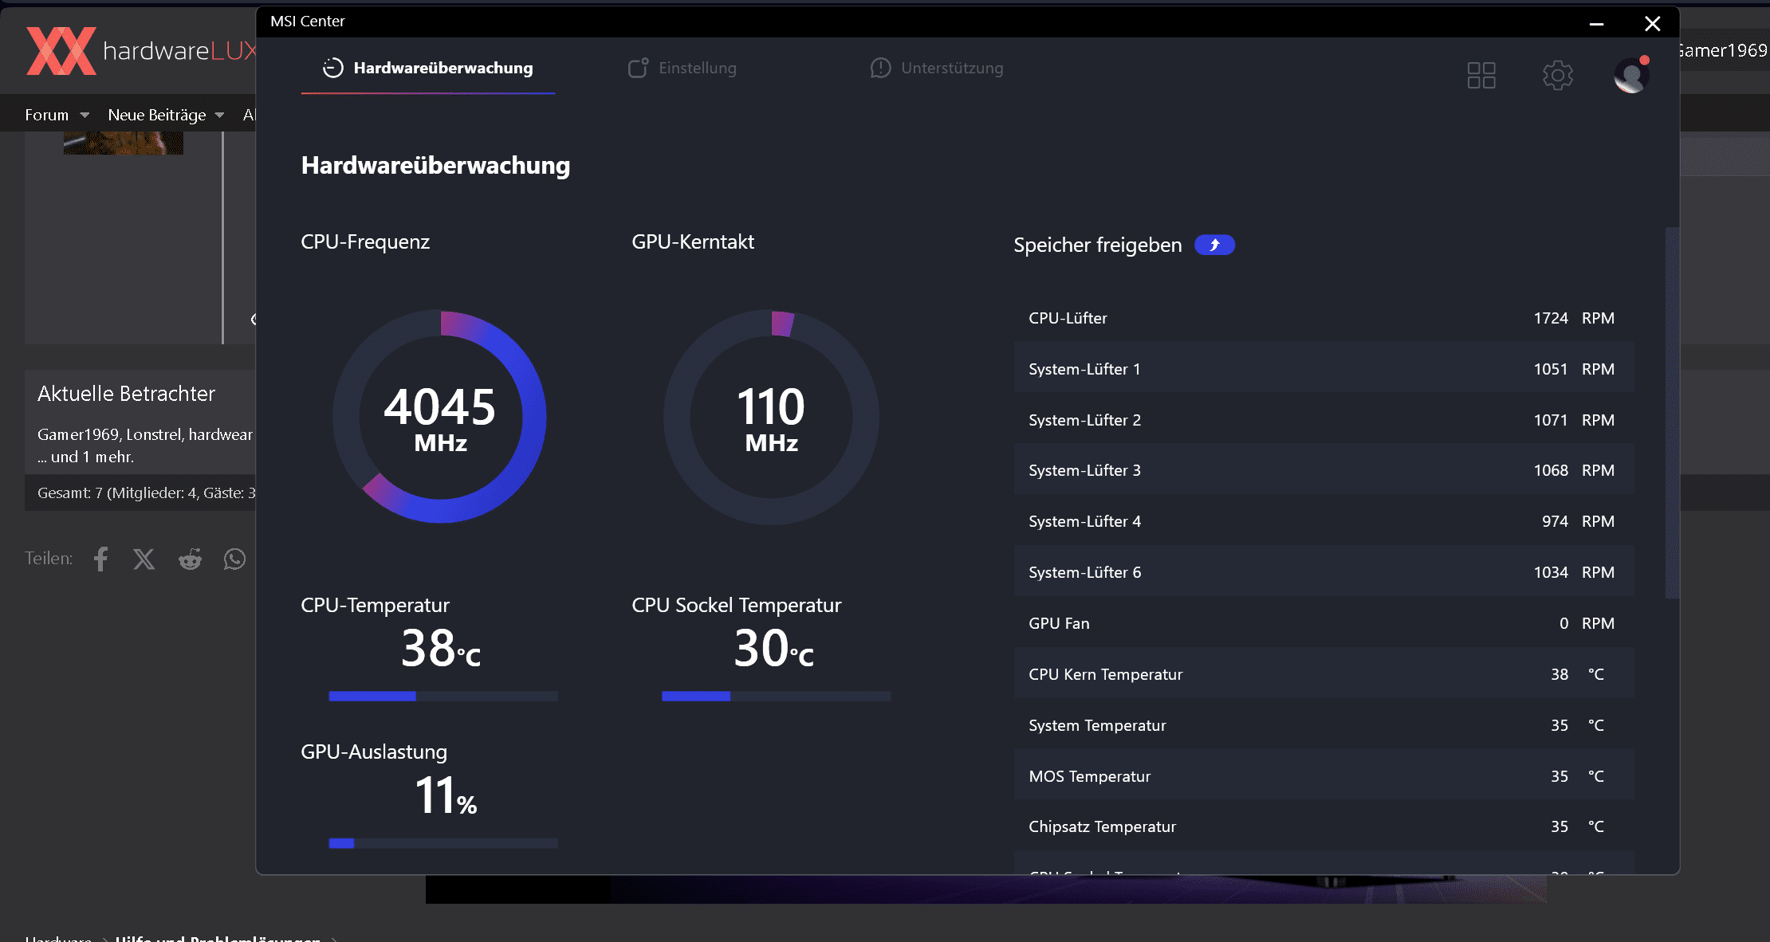The width and height of the screenshot is (1770, 942).
Task: Open MSI Center settings gear icon
Action: (1557, 76)
